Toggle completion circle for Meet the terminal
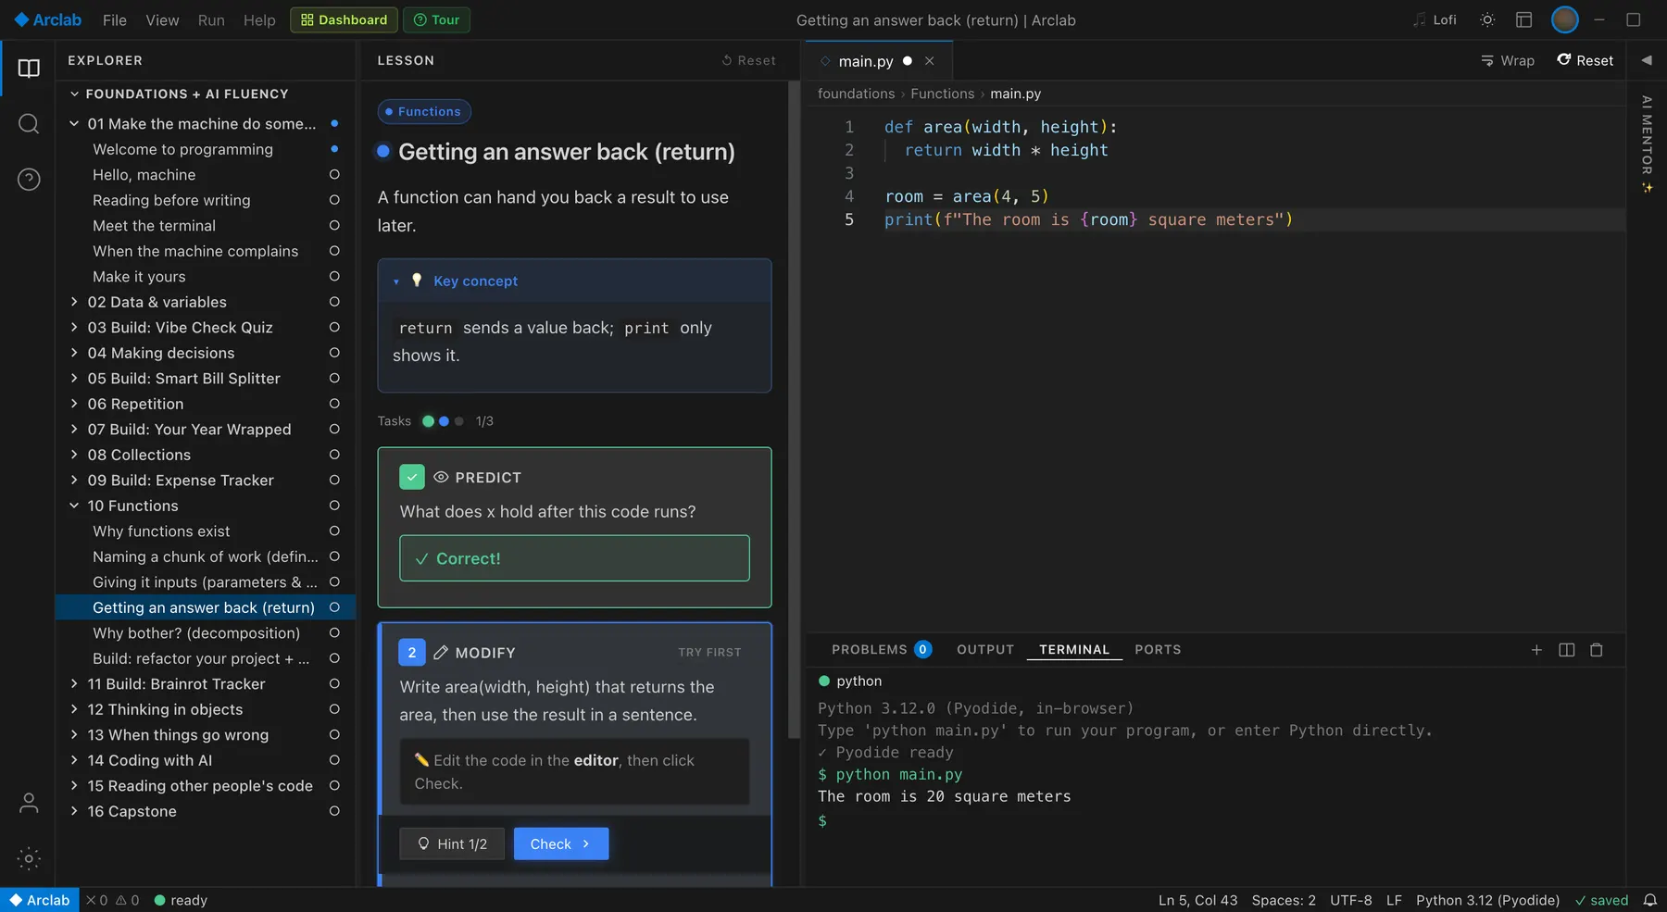This screenshot has height=912, width=1667. (334, 226)
